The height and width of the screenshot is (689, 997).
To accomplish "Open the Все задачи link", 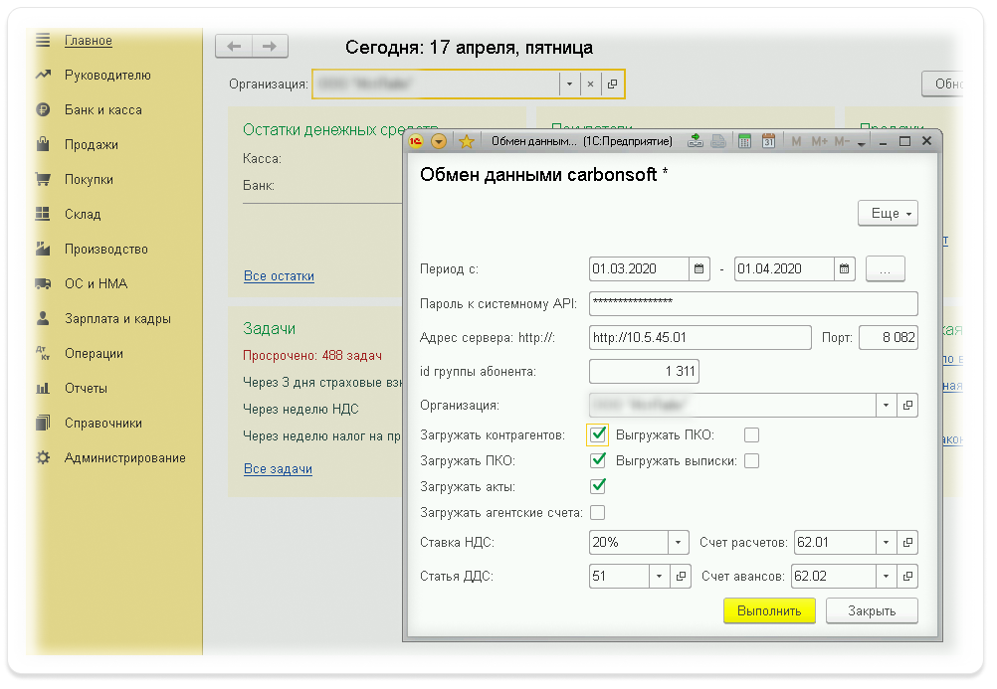I will 278,468.
